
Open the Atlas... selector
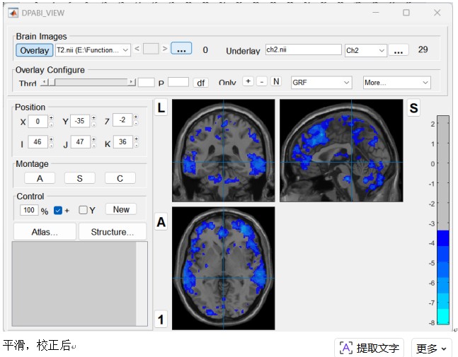point(45,232)
